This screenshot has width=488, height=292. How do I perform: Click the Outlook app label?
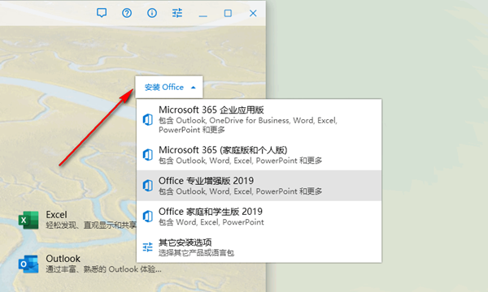(x=63, y=259)
